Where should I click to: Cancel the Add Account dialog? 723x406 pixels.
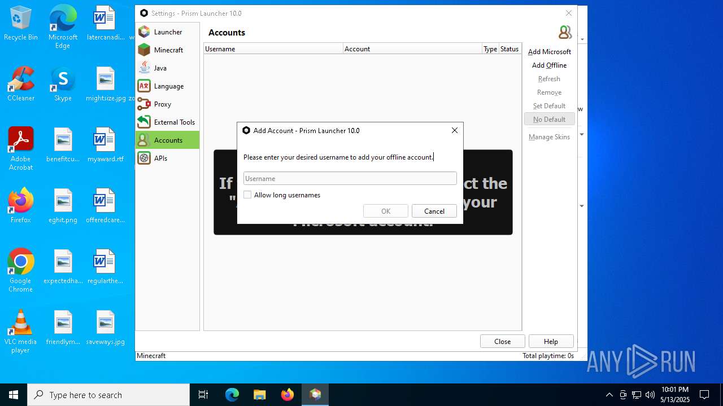434,211
